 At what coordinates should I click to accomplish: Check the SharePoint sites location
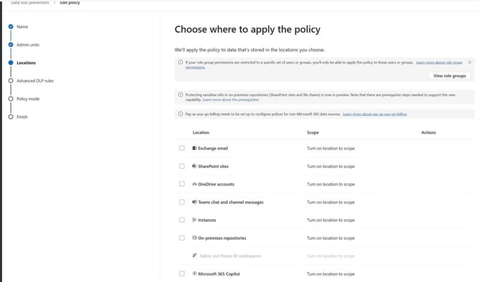(x=182, y=166)
